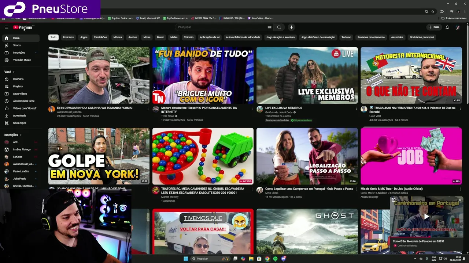Select the Mixes filter chip
469x263 pixels.
click(x=147, y=37)
